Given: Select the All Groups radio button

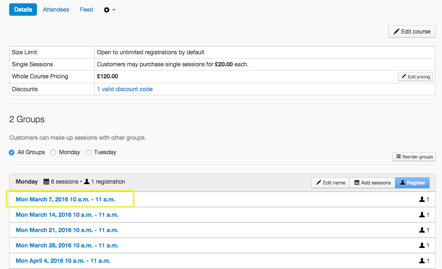Looking at the screenshot, I should pos(12,153).
